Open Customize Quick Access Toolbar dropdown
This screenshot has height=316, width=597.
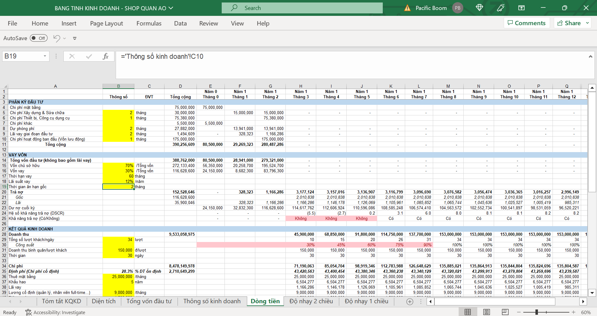(x=75, y=38)
